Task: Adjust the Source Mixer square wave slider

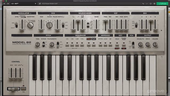Action: [74, 30]
